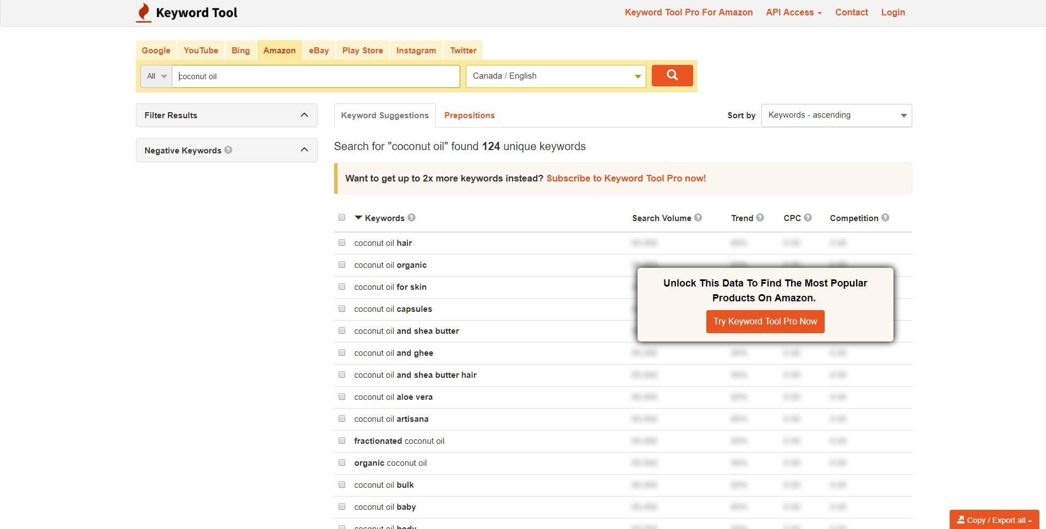Click the Search Volume column header
1046x529 pixels.
tap(661, 218)
